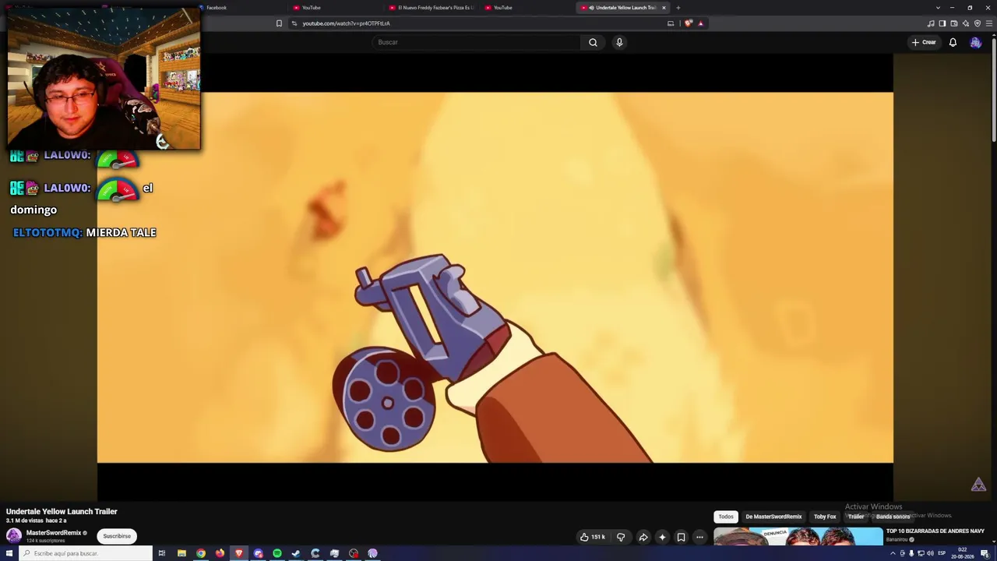The height and width of the screenshot is (561, 997).
Task: Open the Windows notification center icon
Action: point(985,553)
